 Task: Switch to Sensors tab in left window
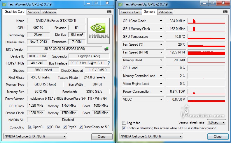coord(34,12)
